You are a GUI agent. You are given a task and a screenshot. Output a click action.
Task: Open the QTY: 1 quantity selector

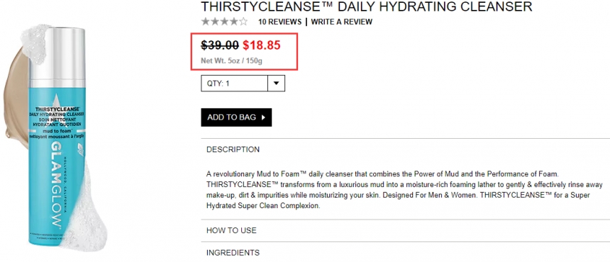pyautogui.click(x=243, y=84)
